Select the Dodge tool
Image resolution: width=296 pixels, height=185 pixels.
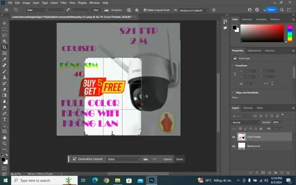click(x=4, y=107)
